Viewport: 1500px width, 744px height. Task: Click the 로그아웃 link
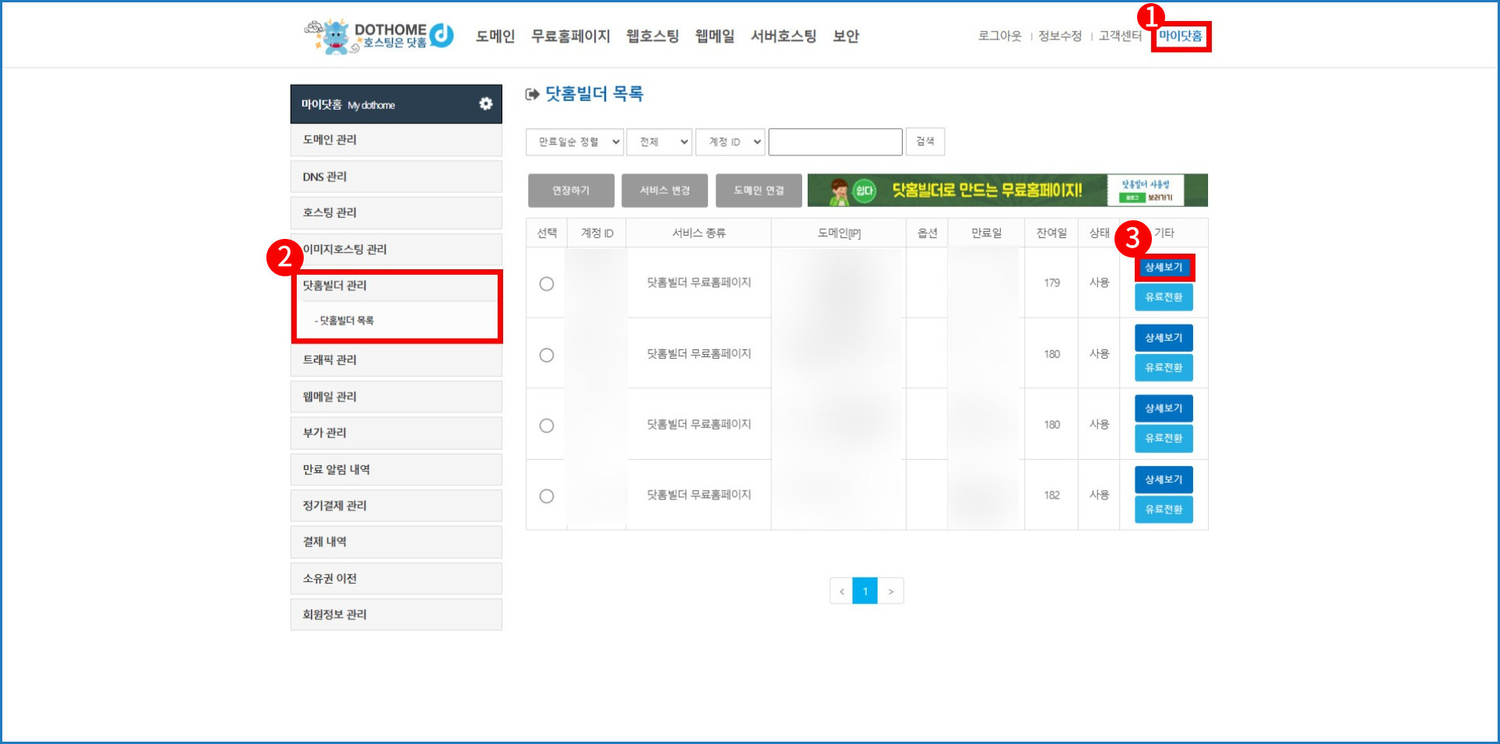(999, 36)
